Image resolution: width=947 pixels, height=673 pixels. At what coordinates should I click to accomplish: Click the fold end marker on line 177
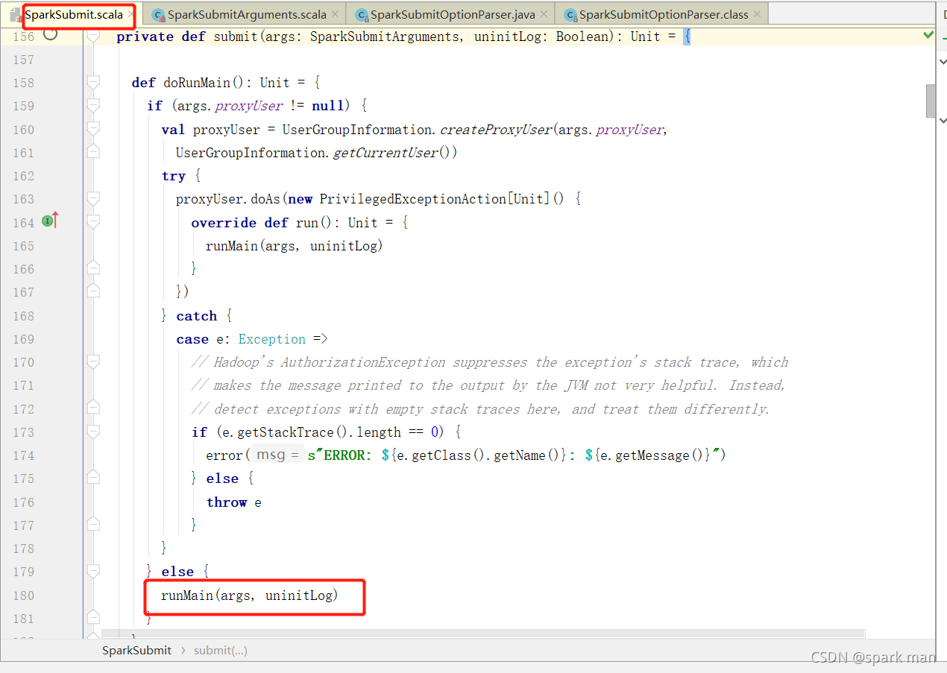(x=93, y=524)
